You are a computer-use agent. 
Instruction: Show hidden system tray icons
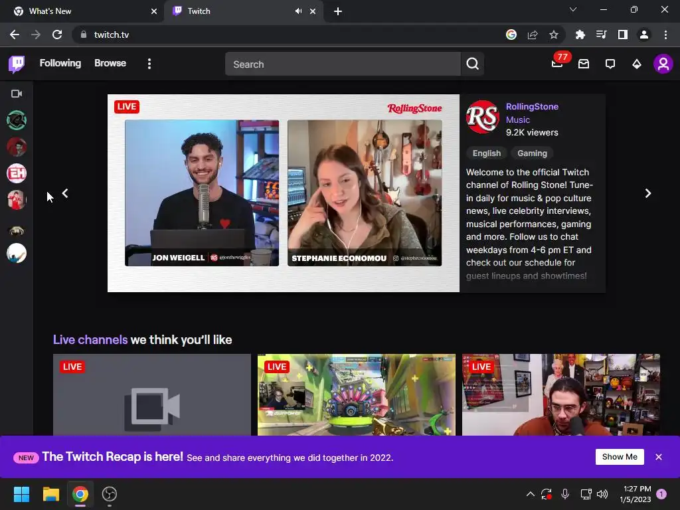[x=530, y=494]
